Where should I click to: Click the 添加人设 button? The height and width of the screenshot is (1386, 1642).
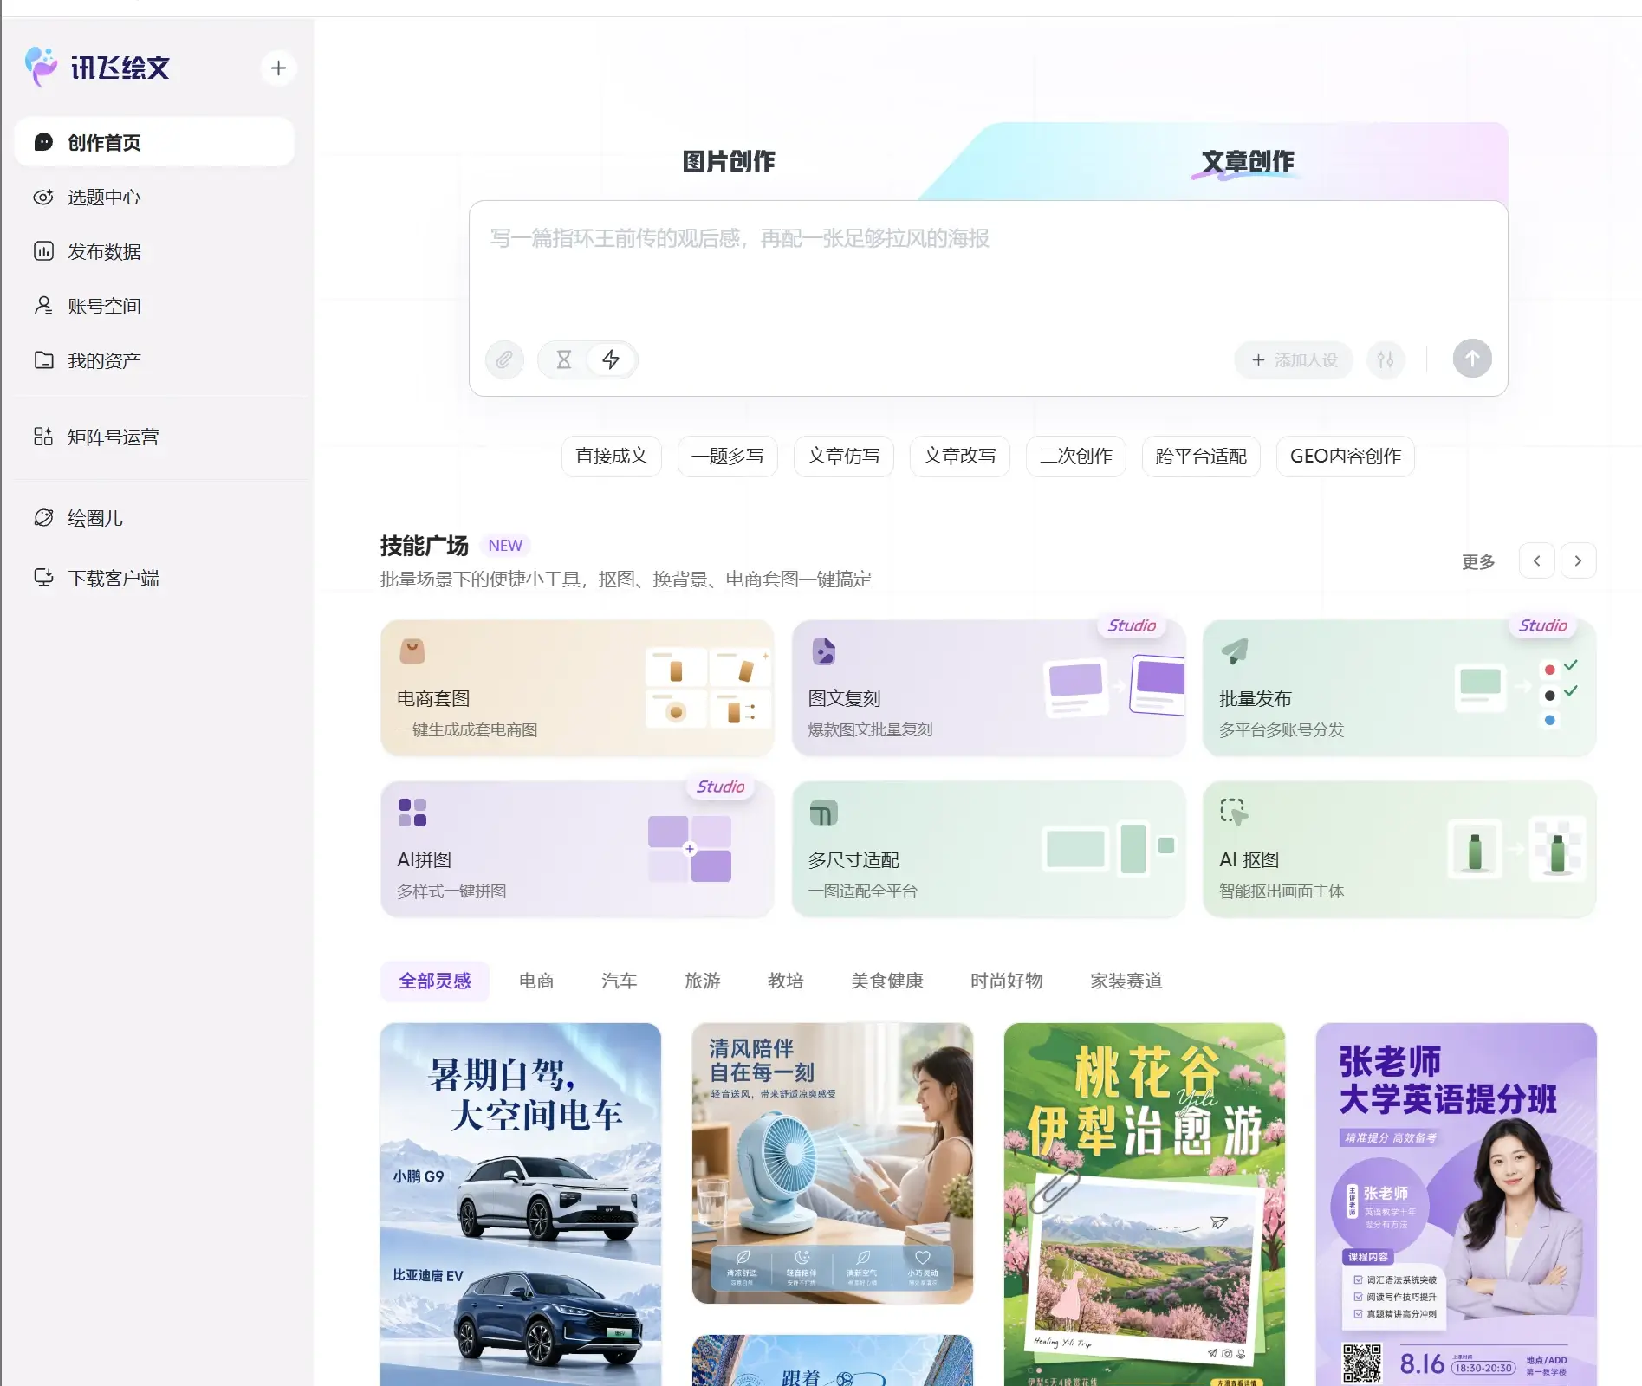(1294, 359)
